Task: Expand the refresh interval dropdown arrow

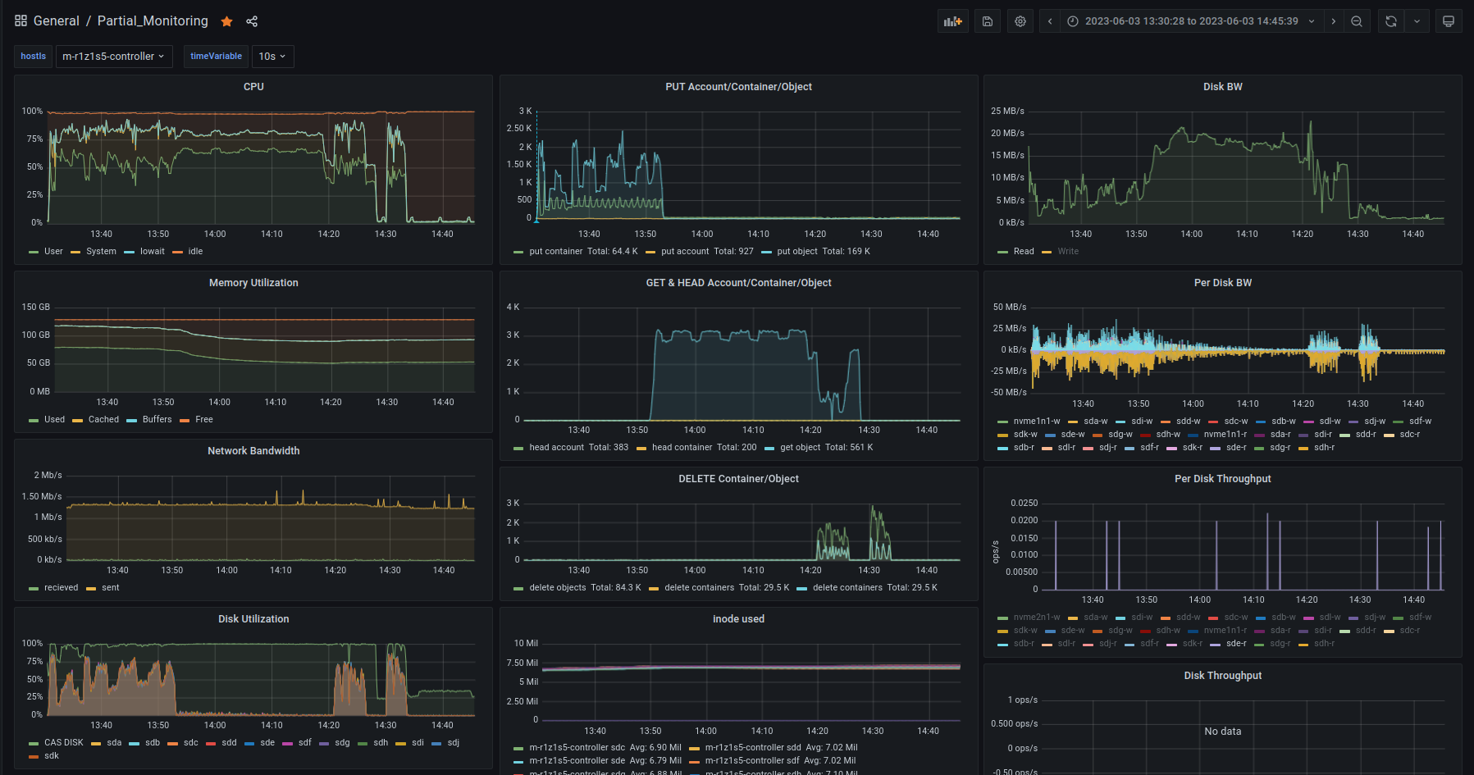Action: tap(1417, 21)
